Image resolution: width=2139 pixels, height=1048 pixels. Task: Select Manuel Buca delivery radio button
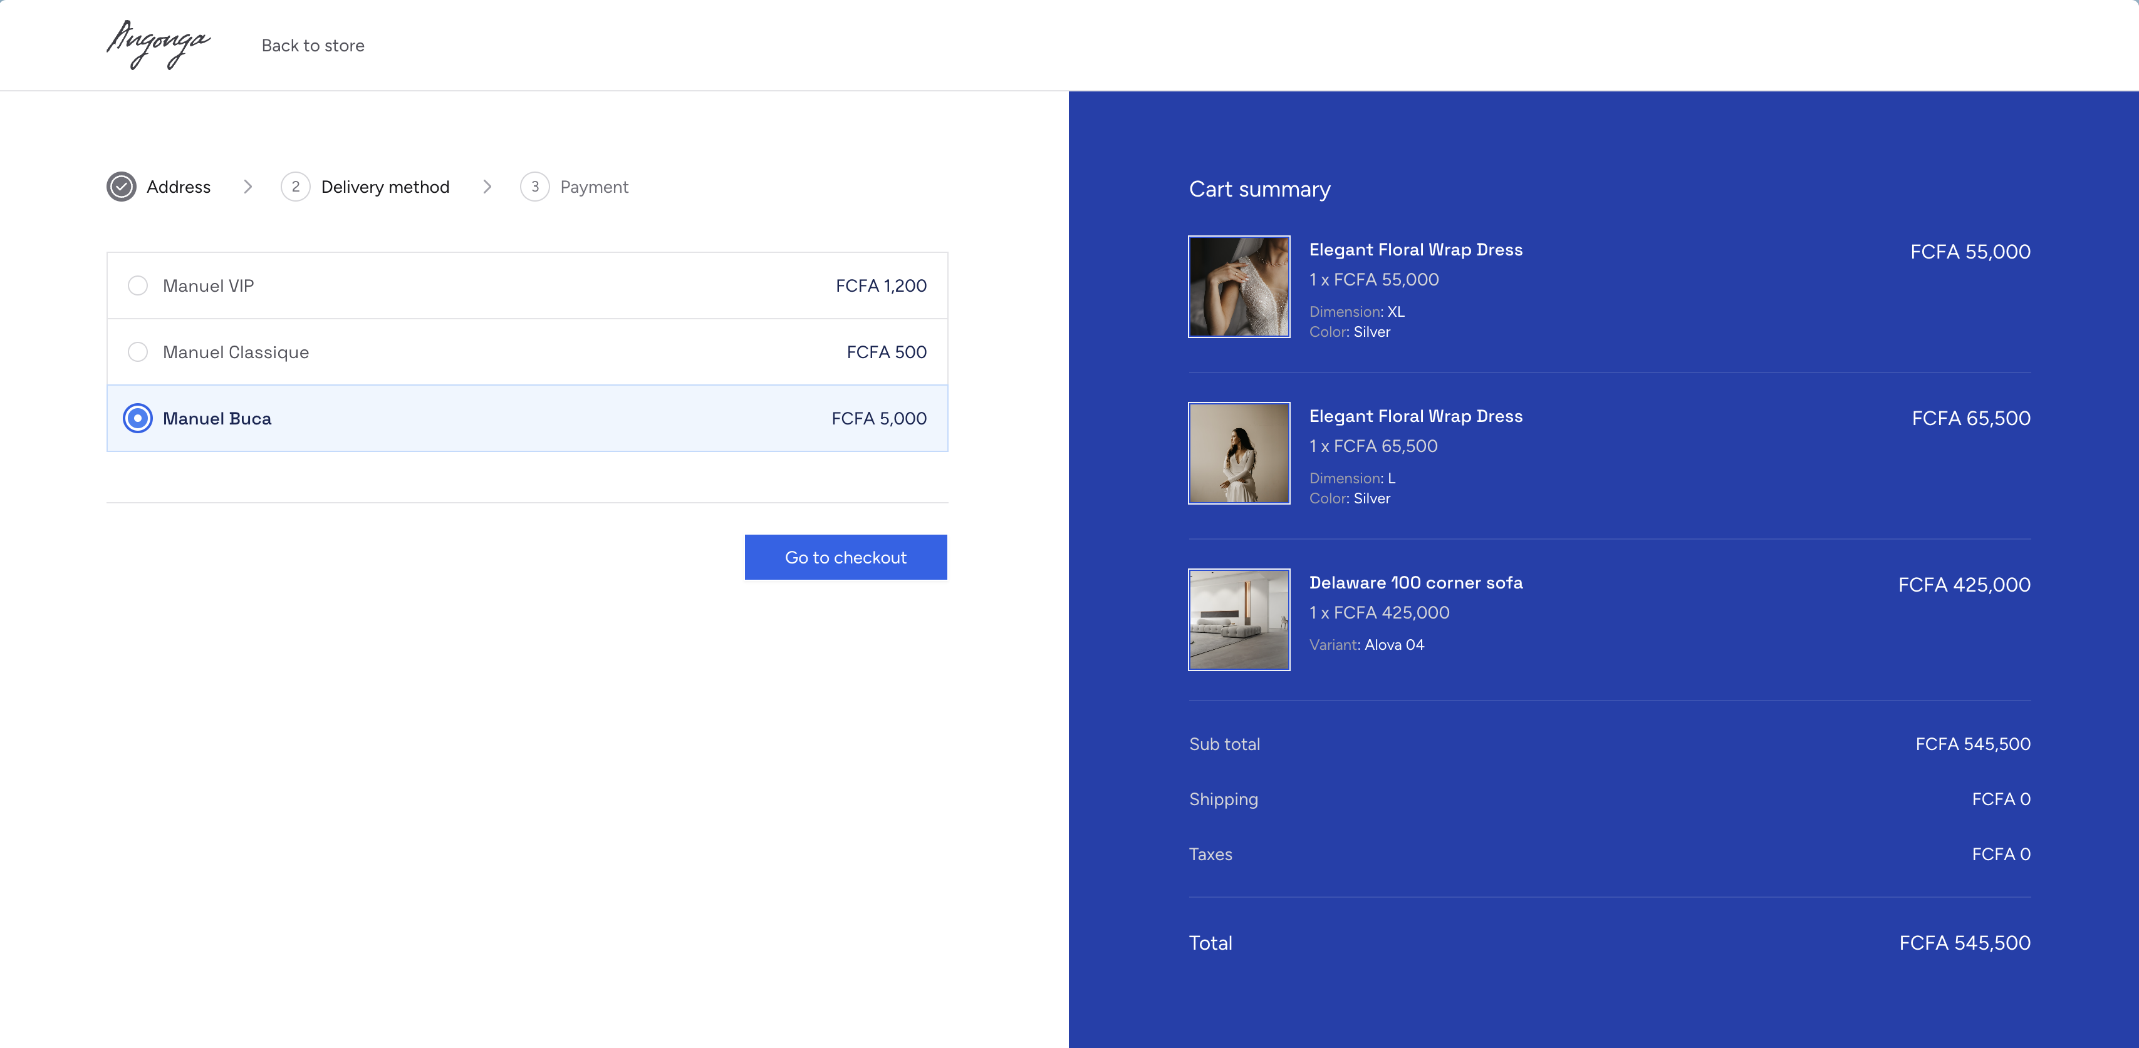coord(138,418)
